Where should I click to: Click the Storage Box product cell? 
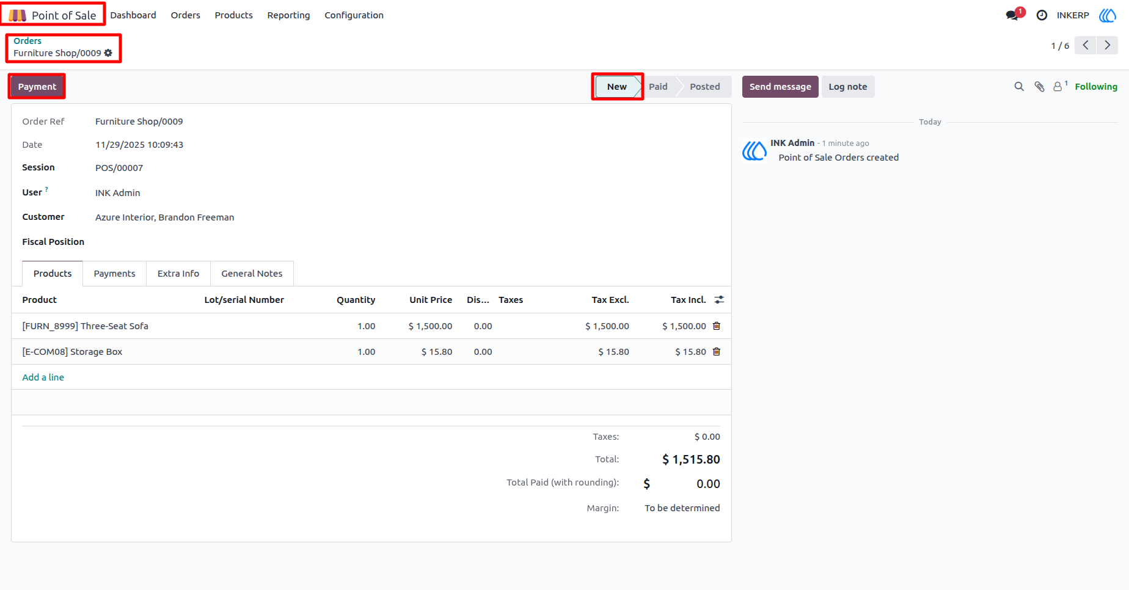tap(72, 352)
